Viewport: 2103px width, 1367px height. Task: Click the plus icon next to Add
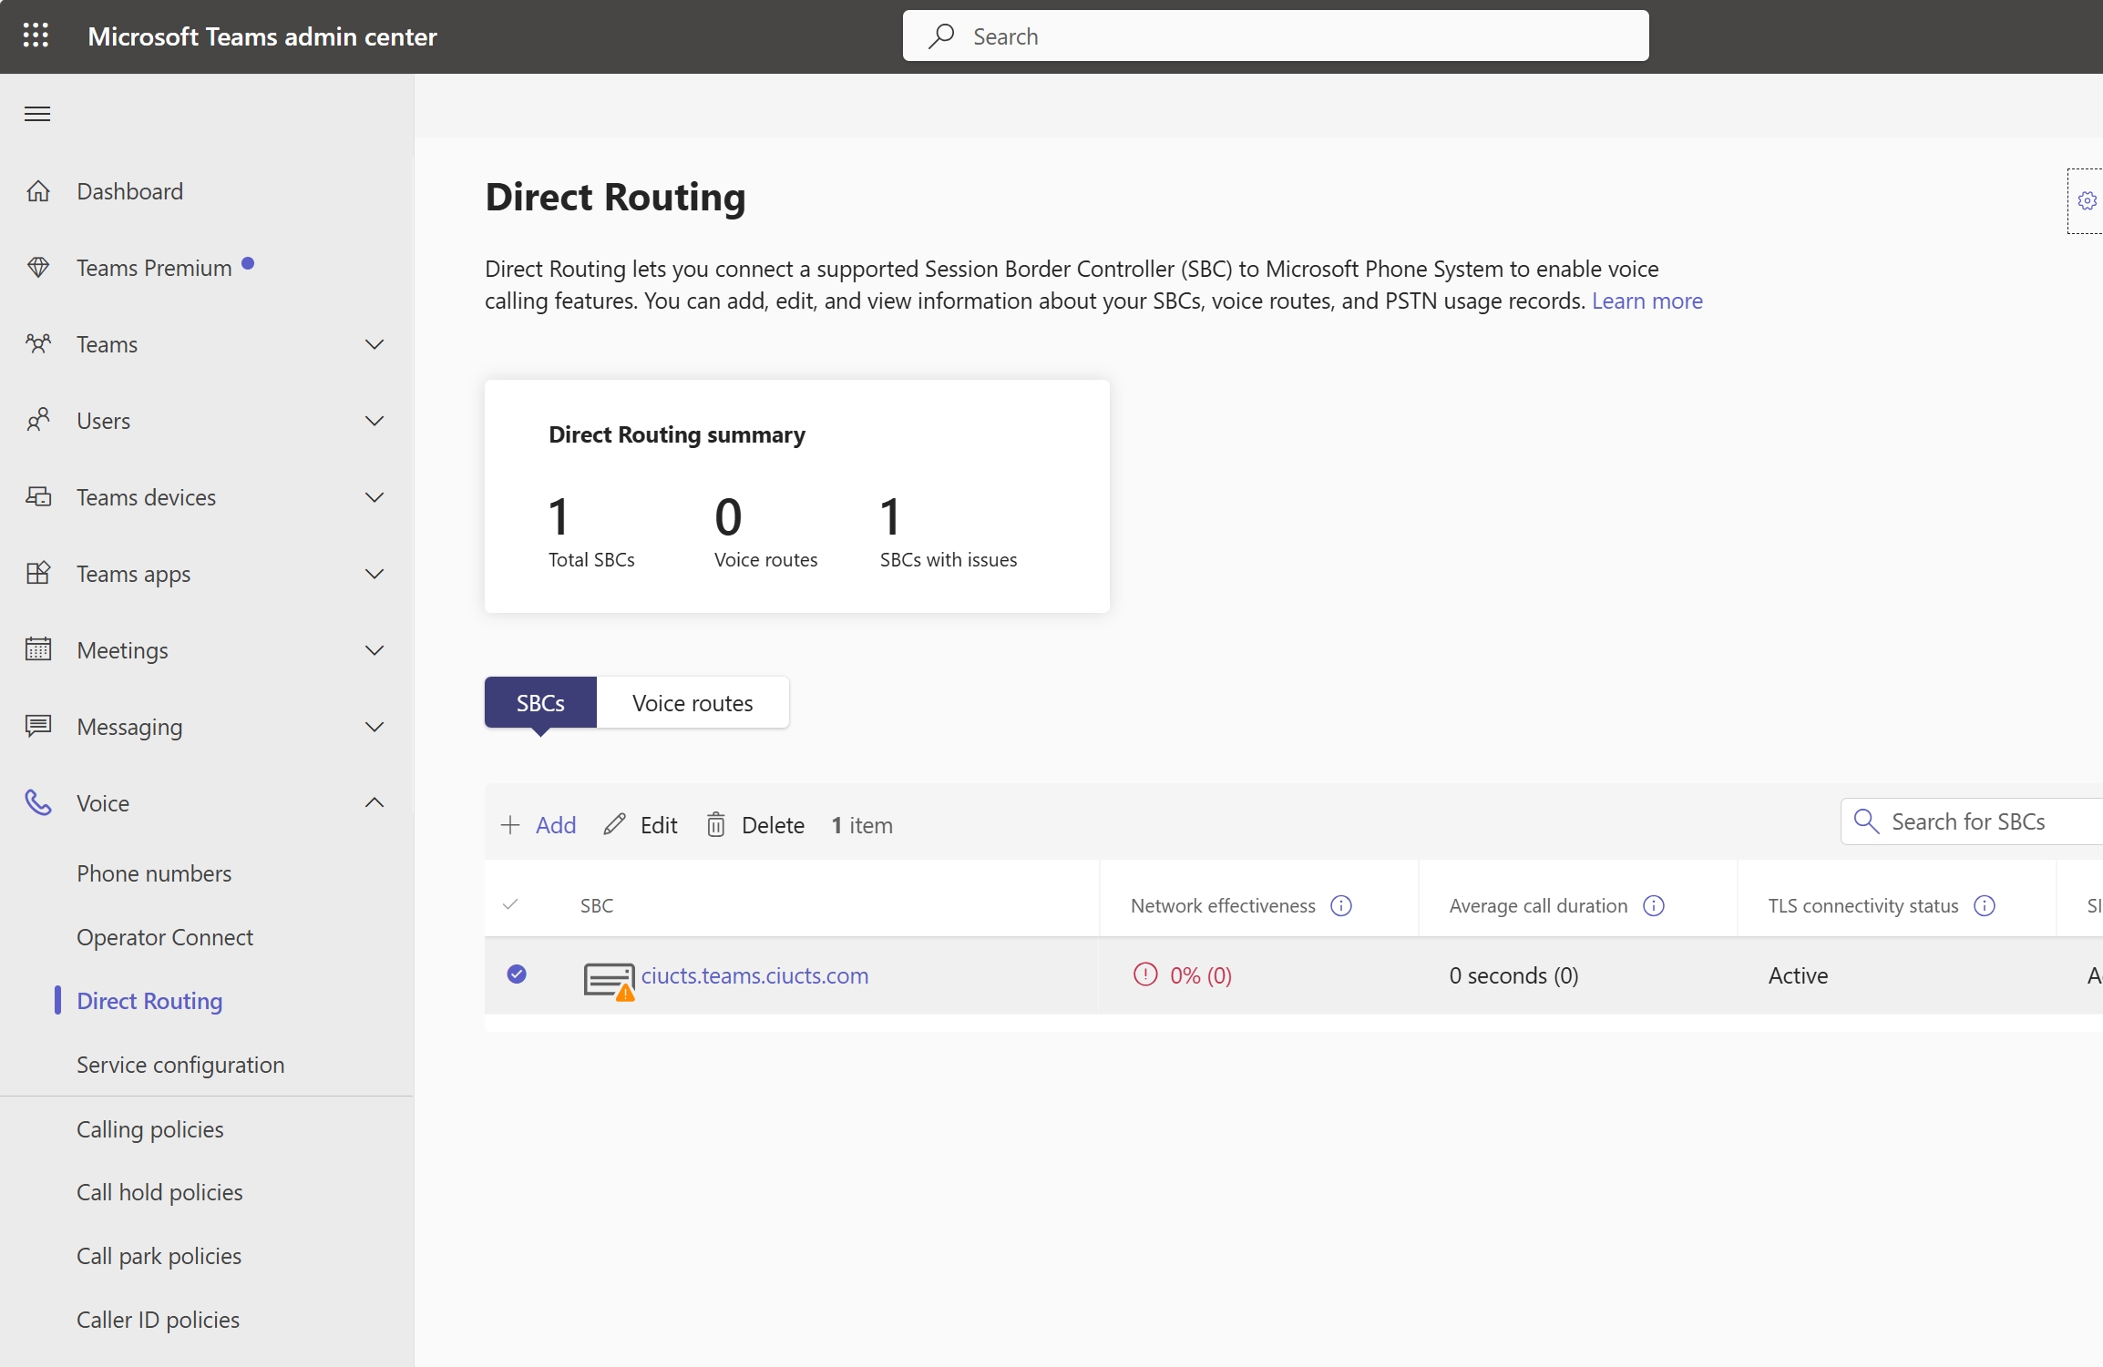510,825
